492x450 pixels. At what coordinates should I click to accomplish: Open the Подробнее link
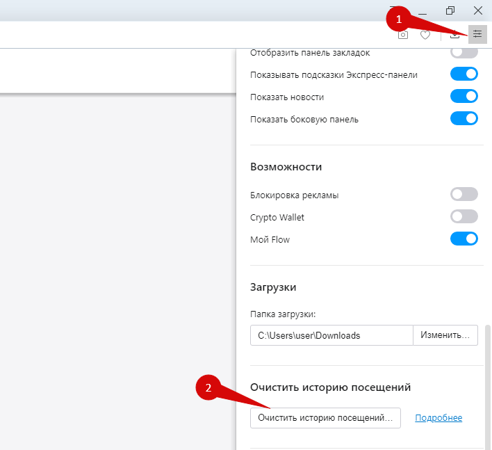click(438, 418)
